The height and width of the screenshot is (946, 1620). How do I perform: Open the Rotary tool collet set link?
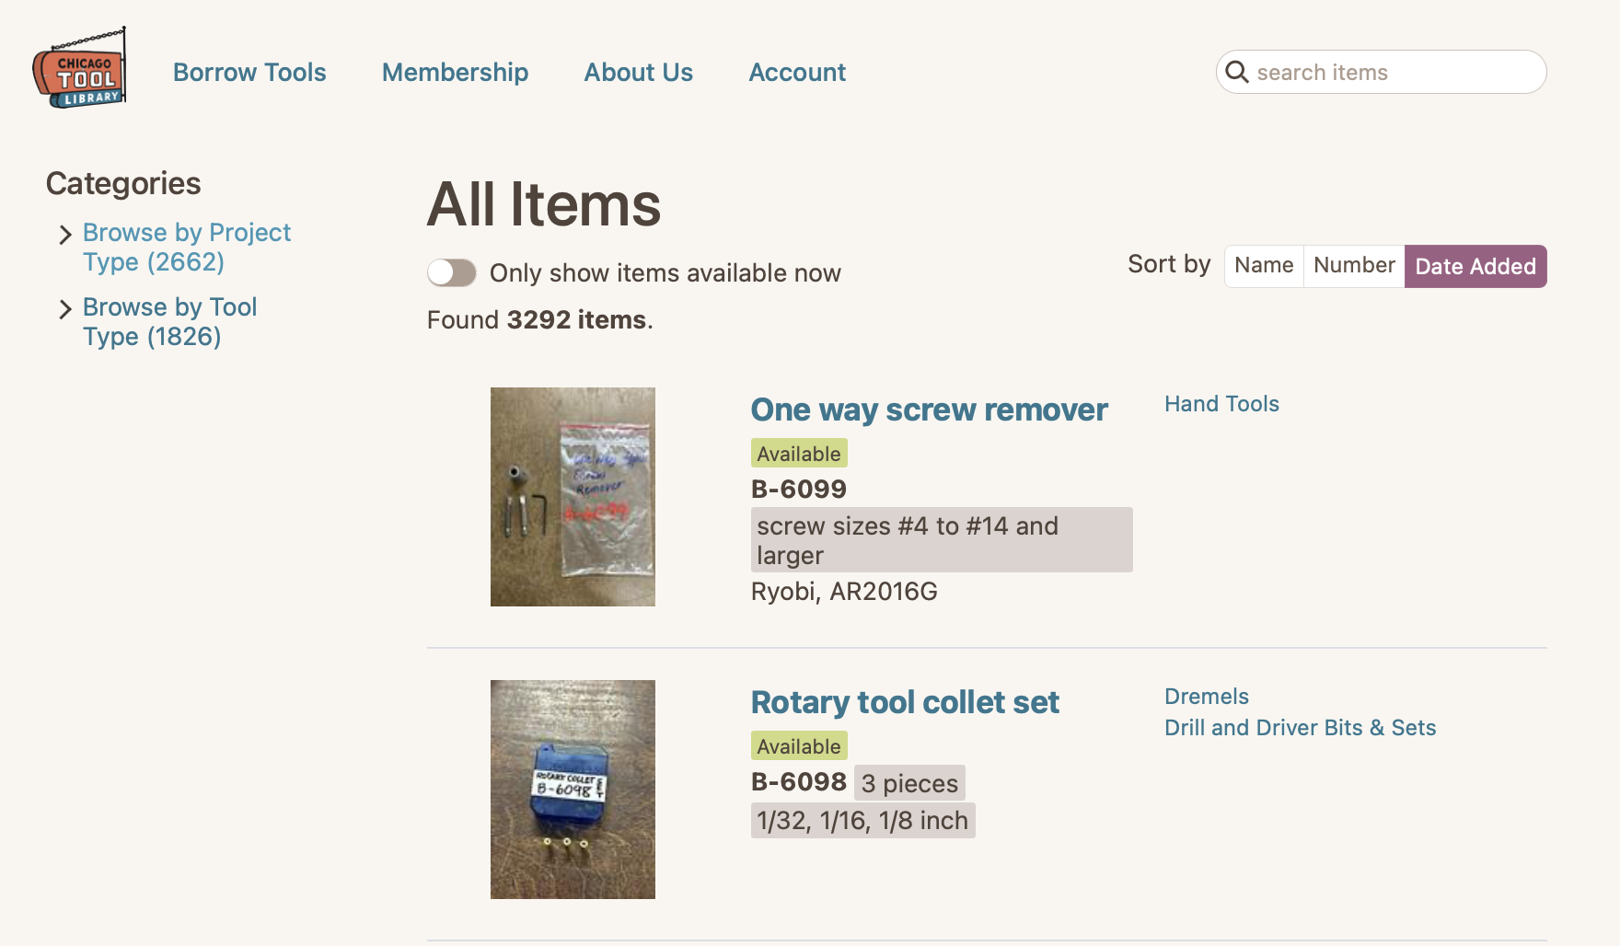point(905,702)
